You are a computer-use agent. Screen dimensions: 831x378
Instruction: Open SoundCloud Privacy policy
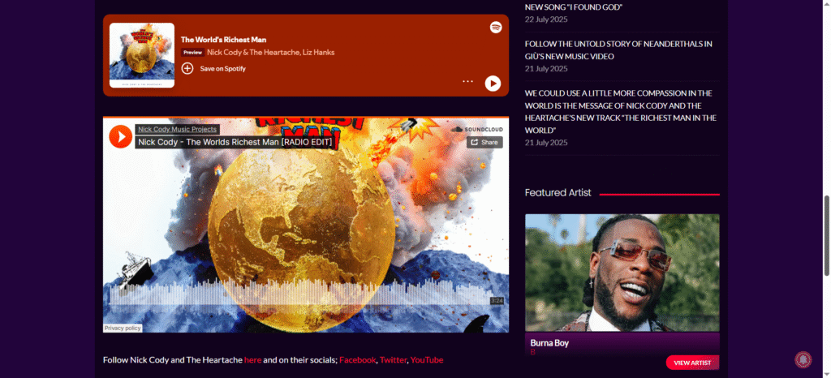(x=123, y=328)
